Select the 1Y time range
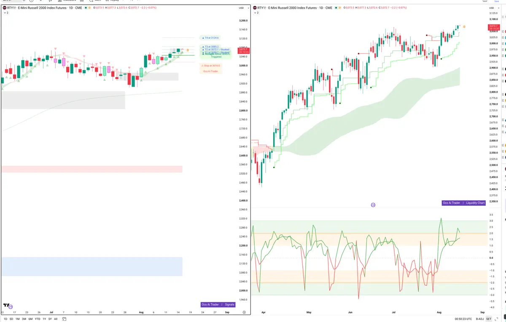Viewport: 506px width, 322px height. click(44, 319)
